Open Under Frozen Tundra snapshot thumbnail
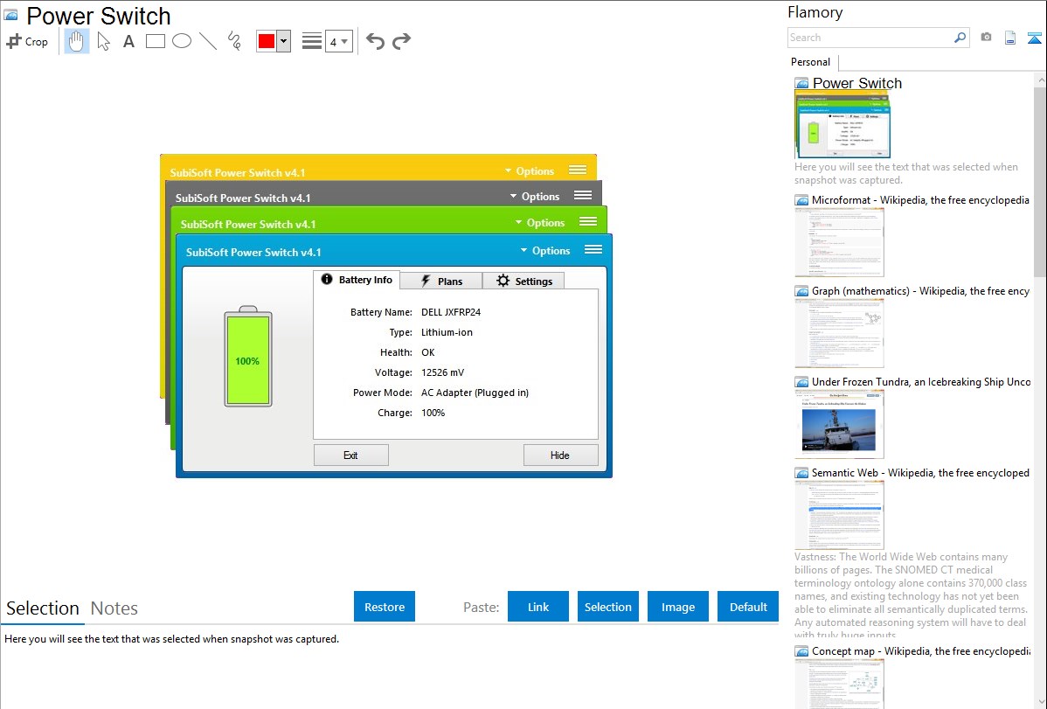The width and height of the screenshot is (1047, 709). [839, 424]
